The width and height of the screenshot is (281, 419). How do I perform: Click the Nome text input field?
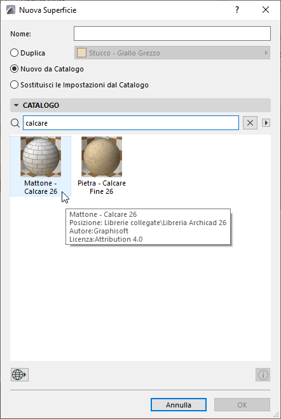pos(172,34)
